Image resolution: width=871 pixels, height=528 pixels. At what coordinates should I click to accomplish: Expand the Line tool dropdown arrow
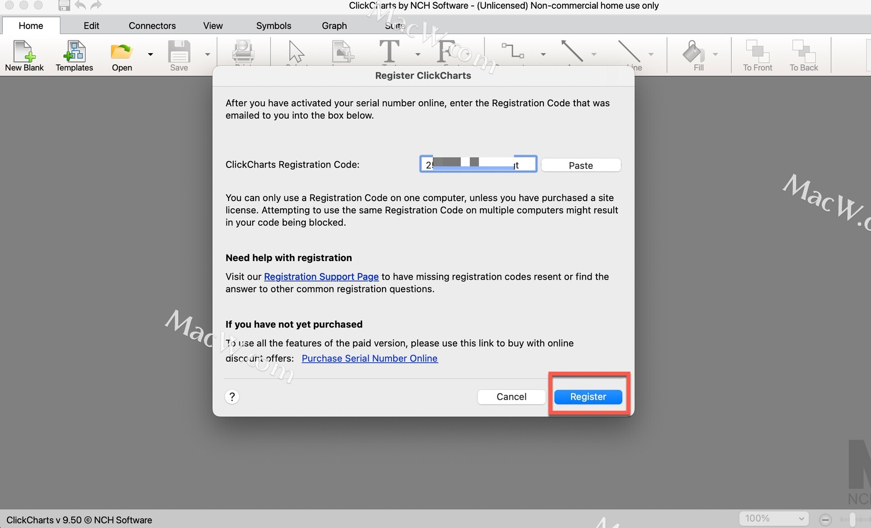point(651,54)
